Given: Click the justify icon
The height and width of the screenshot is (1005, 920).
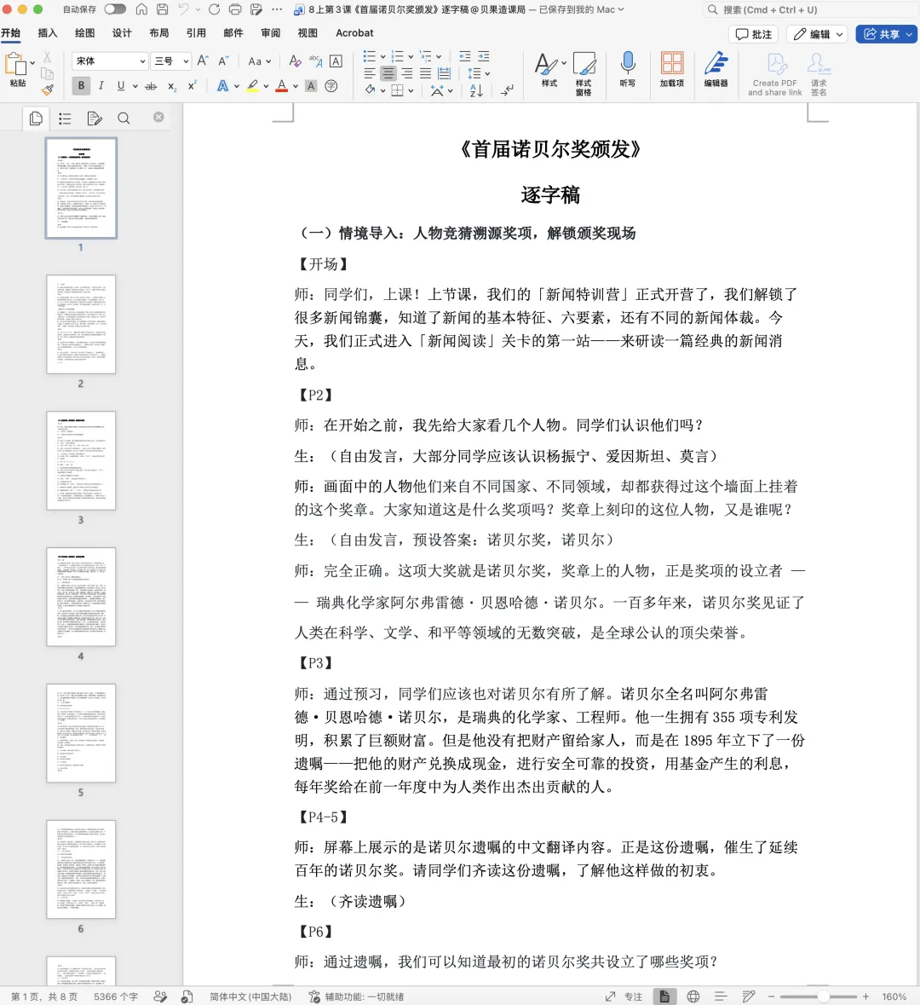Looking at the screenshot, I should (x=425, y=73).
